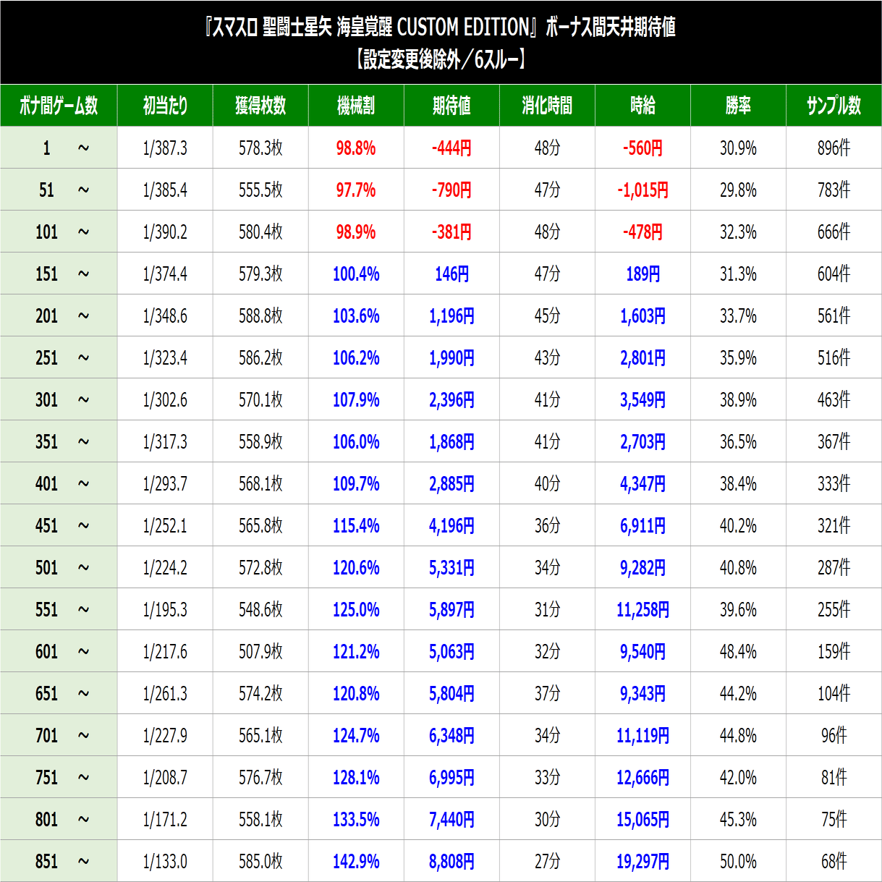Select the 消化時間 column header
This screenshot has height=882, width=882.
pos(547,106)
